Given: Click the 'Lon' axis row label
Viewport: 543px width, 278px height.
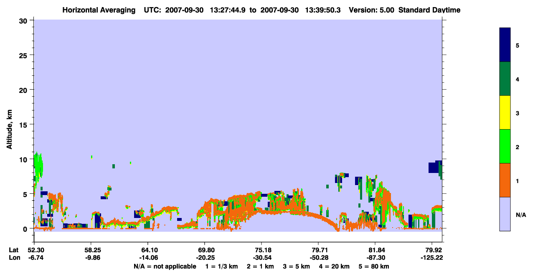Looking at the screenshot, I should (x=14, y=258).
